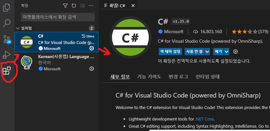Click C# extension icon in the list
Screen dimensions: 270x131
coord(27,42)
